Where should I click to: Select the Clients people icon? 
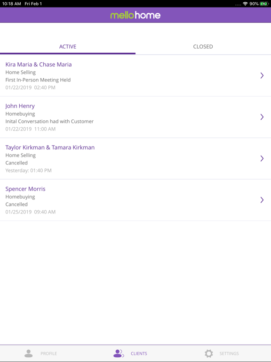coord(119,354)
